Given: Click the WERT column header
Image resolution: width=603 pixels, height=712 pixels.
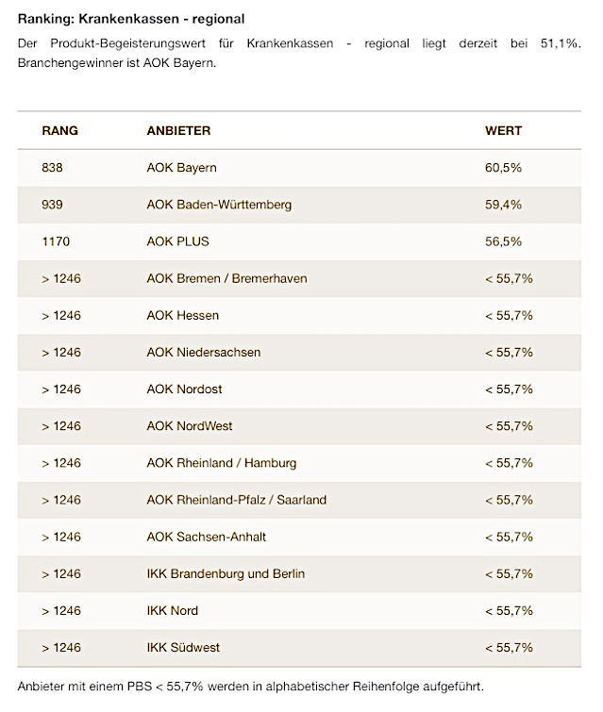Looking at the screenshot, I should pyautogui.click(x=503, y=131).
